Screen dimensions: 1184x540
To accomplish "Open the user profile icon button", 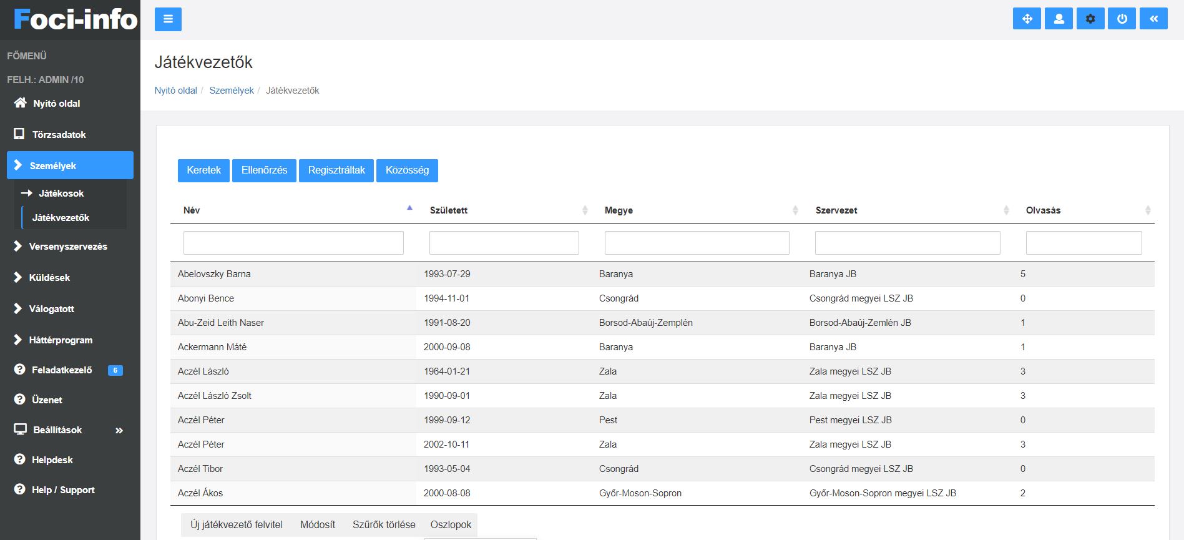I will (x=1059, y=19).
